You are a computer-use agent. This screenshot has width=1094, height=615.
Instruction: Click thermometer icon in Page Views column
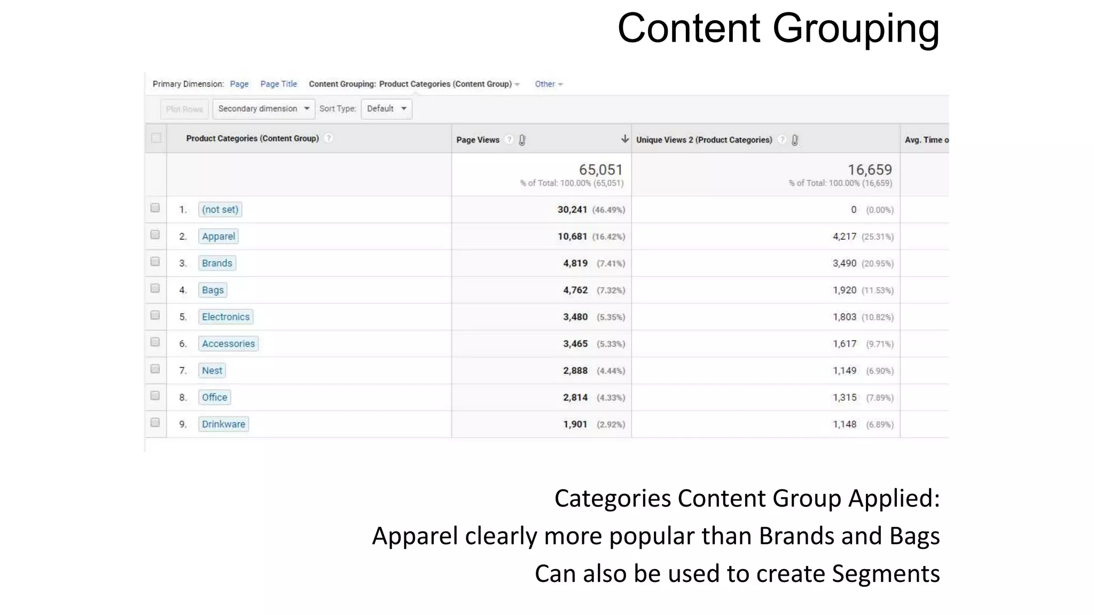tap(522, 140)
